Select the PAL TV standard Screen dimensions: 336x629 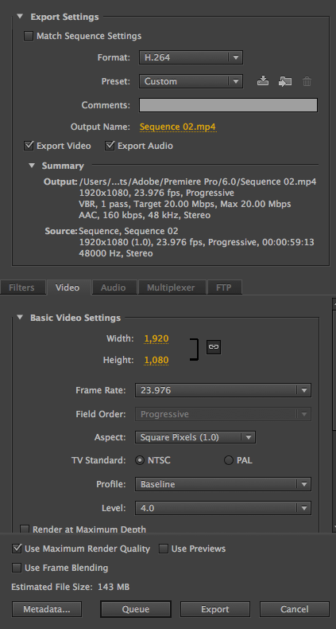pos(229,460)
